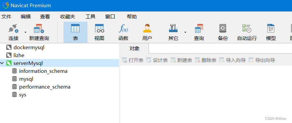The height and width of the screenshot is (123, 292).
Task: Click the Connection (连接) plug icon
Action: [13, 29]
